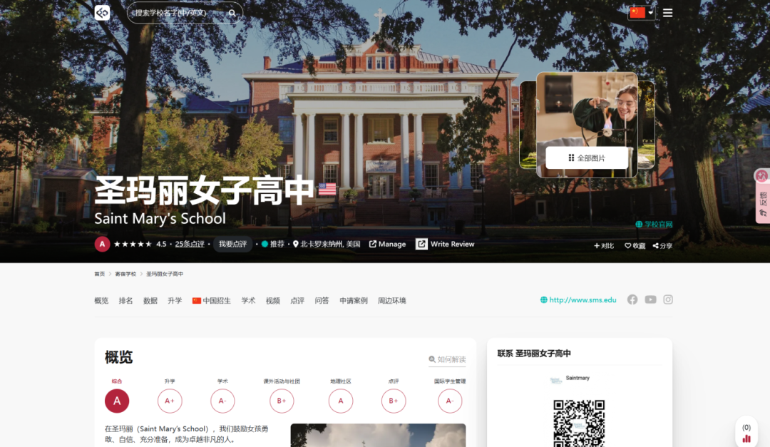Open the school's Facebook page icon
The width and height of the screenshot is (770, 447).
[x=632, y=299]
